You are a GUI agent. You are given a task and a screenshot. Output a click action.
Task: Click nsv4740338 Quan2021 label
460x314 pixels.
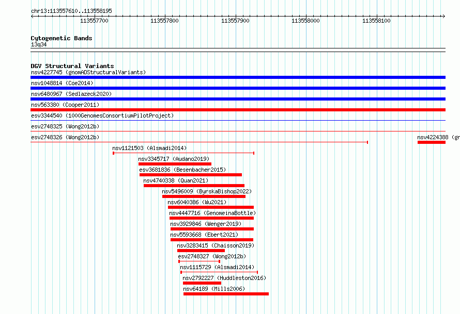click(176, 180)
